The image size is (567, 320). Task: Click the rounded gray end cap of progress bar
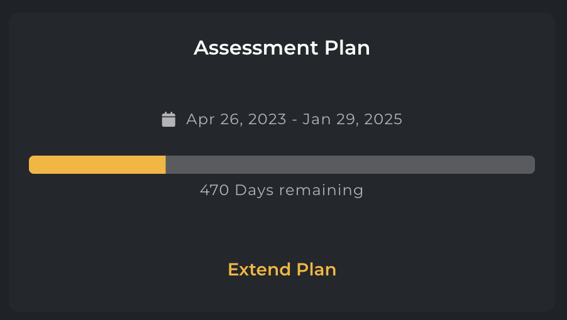pyautogui.click(x=531, y=164)
